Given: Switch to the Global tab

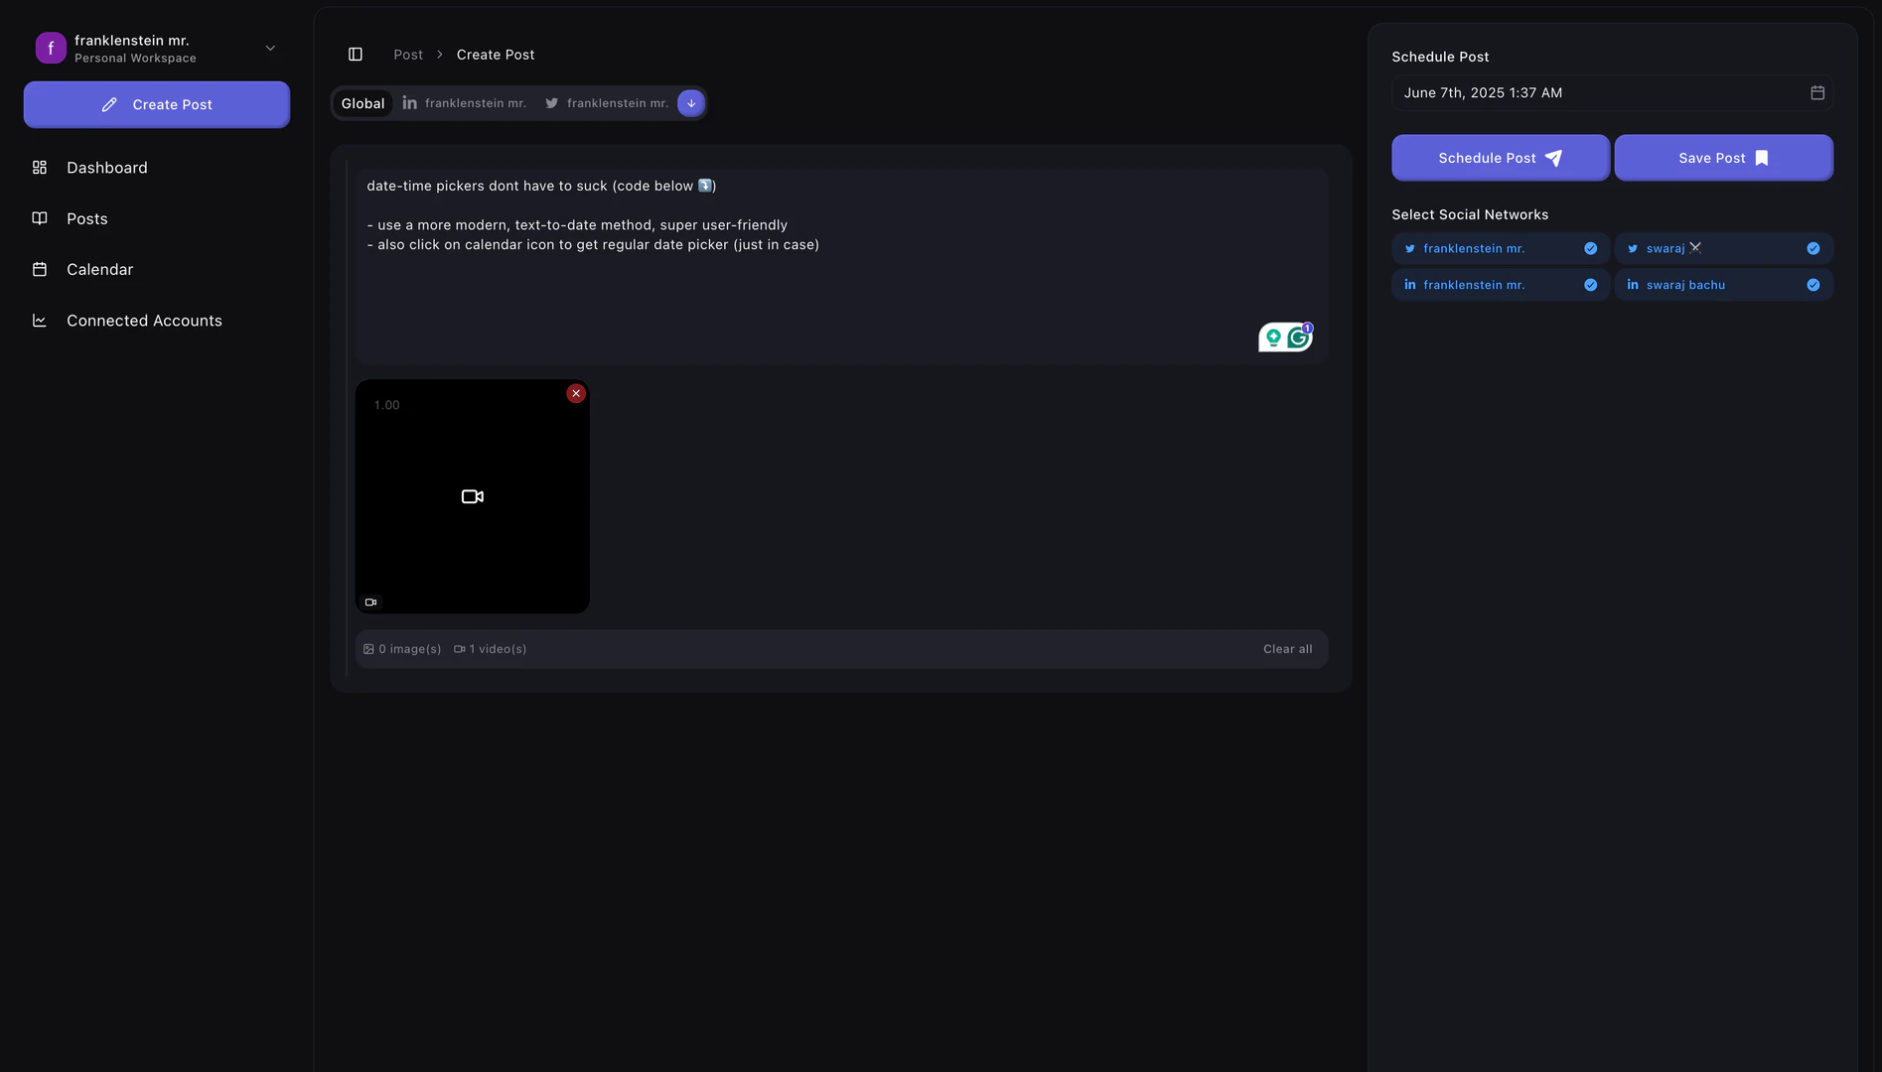Looking at the screenshot, I should click(x=362, y=102).
